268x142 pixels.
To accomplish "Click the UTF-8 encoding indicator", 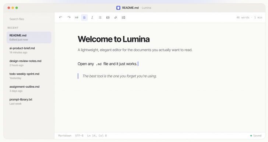I will click(79, 136).
